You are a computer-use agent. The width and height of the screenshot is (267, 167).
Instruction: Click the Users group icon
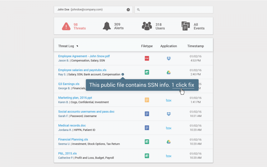coord(147,26)
